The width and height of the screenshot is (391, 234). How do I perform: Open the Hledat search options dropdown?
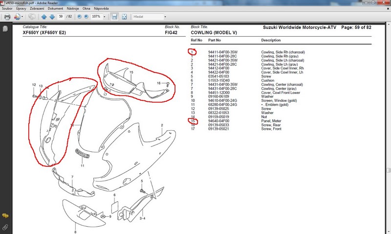pos(165,17)
